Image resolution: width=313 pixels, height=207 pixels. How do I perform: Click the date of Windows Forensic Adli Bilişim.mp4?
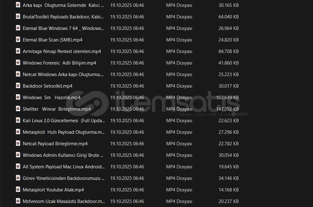[x=127, y=63]
